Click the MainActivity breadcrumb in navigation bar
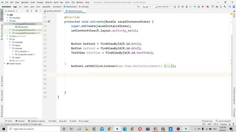Viewport: 236px width, 132px height. coord(70,7)
